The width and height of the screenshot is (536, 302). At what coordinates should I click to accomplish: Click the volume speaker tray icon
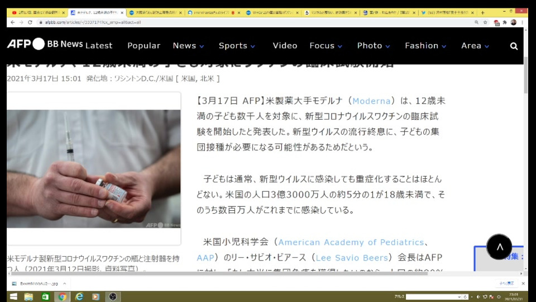(478, 297)
